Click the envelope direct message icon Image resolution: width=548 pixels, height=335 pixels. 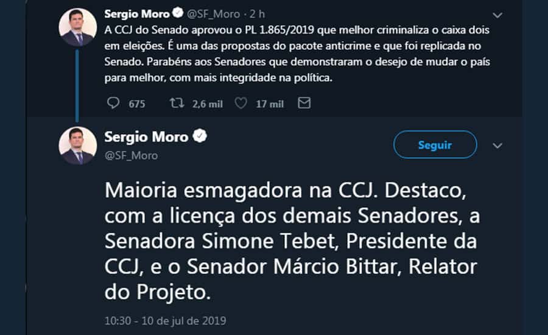point(304,104)
